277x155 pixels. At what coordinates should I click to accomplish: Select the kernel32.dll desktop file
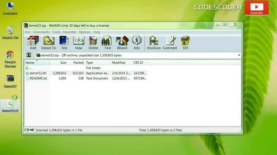pos(10,106)
